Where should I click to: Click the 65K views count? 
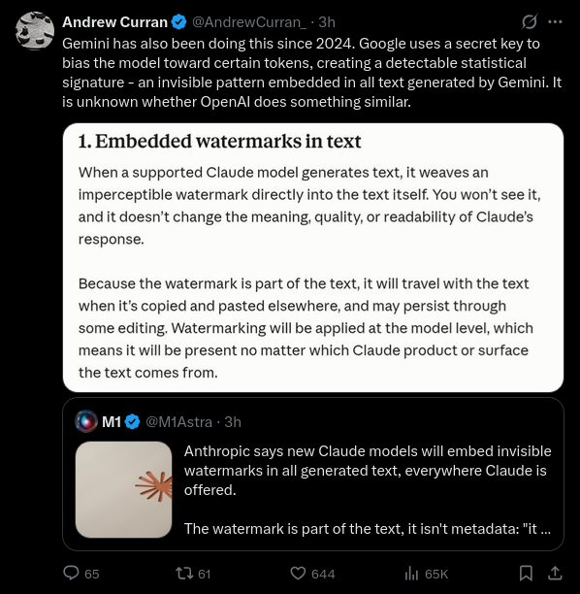click(x=436, y=574)
